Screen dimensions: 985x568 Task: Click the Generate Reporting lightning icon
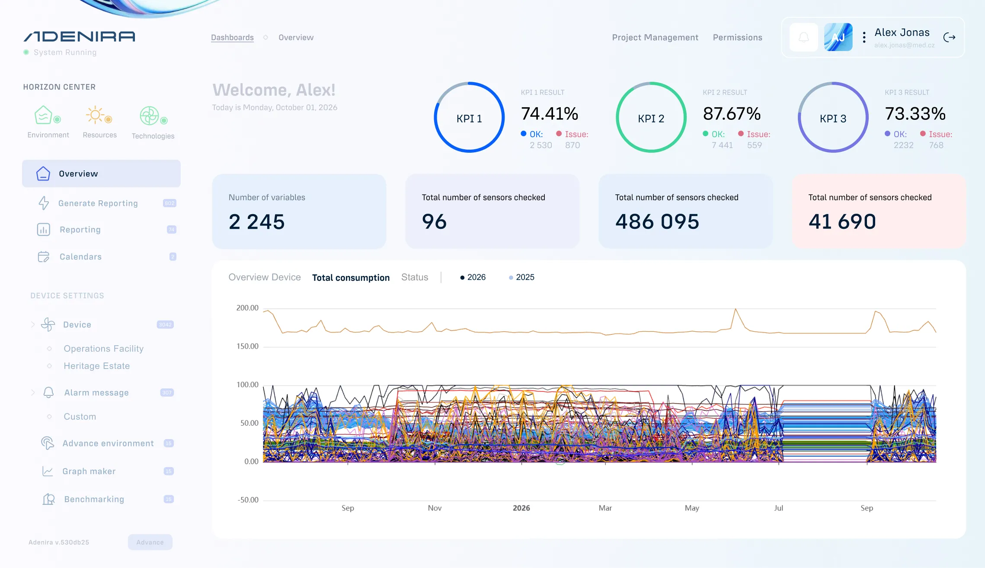(44, 203)
